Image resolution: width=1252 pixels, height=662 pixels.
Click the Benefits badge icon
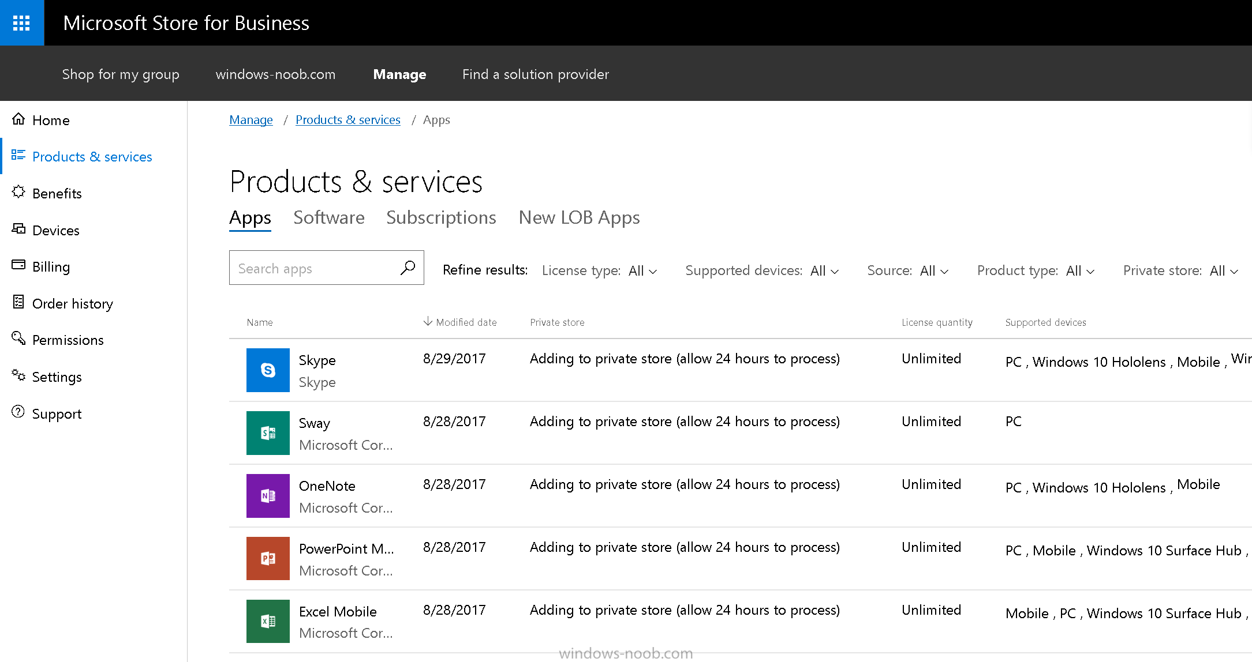tap(18, 191)
